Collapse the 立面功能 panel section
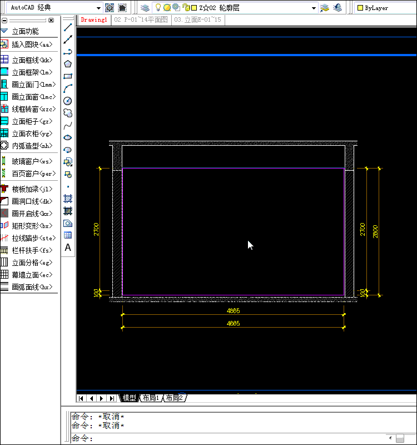Screen dimensions: 417x445 click(4, 31)
